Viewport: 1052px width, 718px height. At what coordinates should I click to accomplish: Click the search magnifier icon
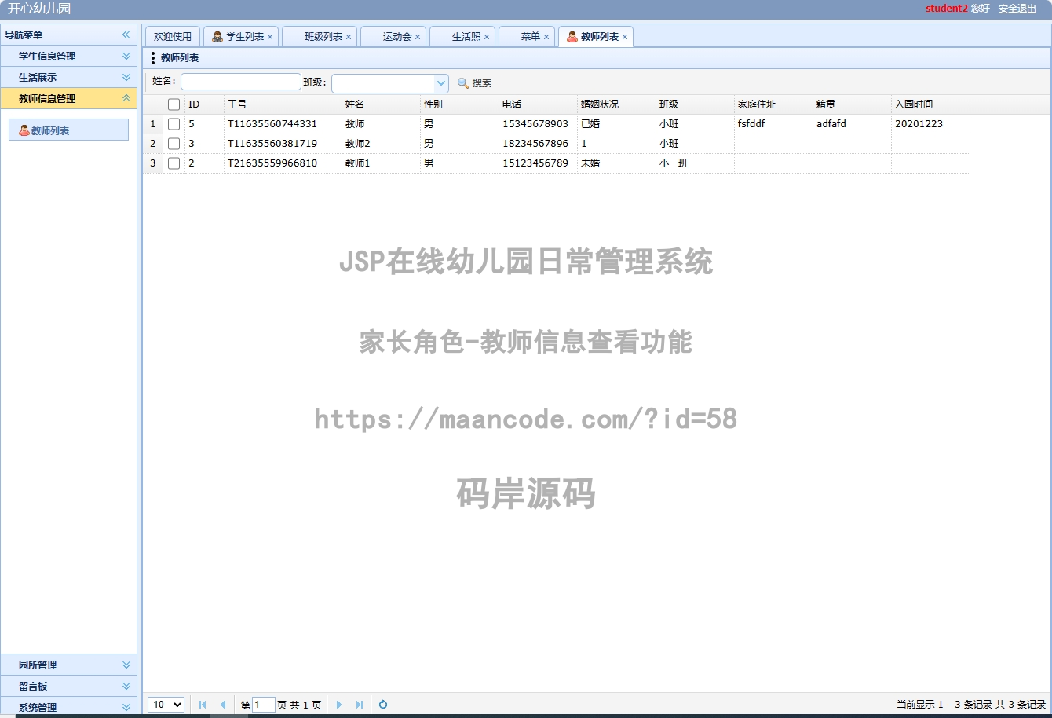[x=463, y=82]
